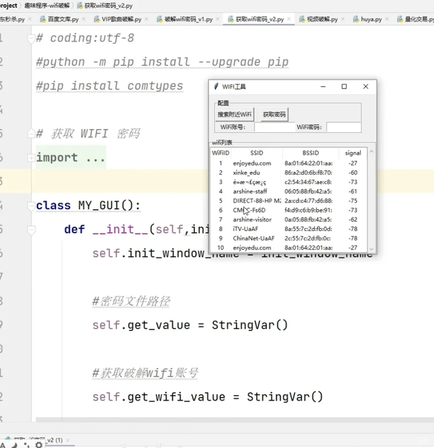This screenshot has width=434, height=448.
Task: Close the v2 (1) run tab
Action: (67, 440)
